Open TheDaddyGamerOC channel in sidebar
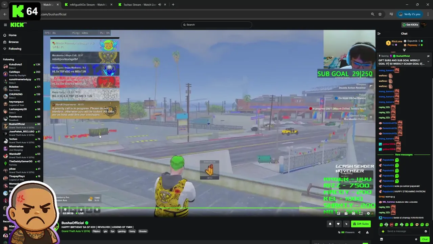This screenshot has width=433, height=244. [x=22, y=163]
